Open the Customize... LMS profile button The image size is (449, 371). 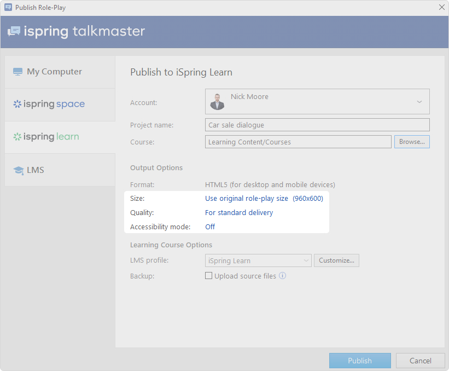336,260
